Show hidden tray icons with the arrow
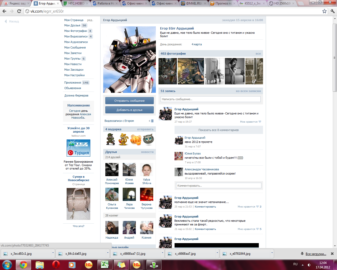 (x=303, y=265)
